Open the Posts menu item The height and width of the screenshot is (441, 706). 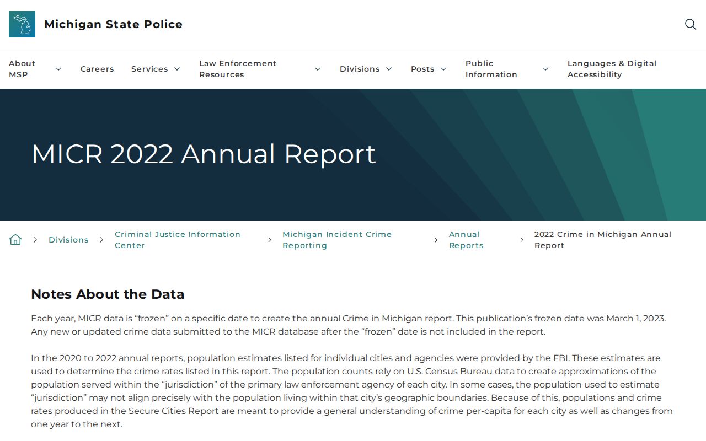click(422, 69)
